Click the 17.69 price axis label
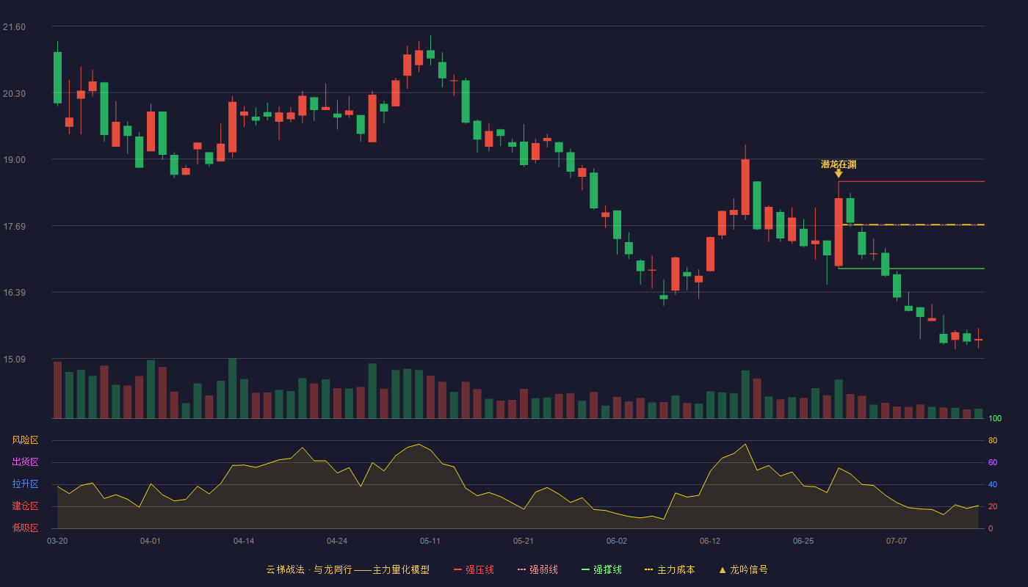The image size is (1028, 587). pyautogui.click(x=14, y=227)
